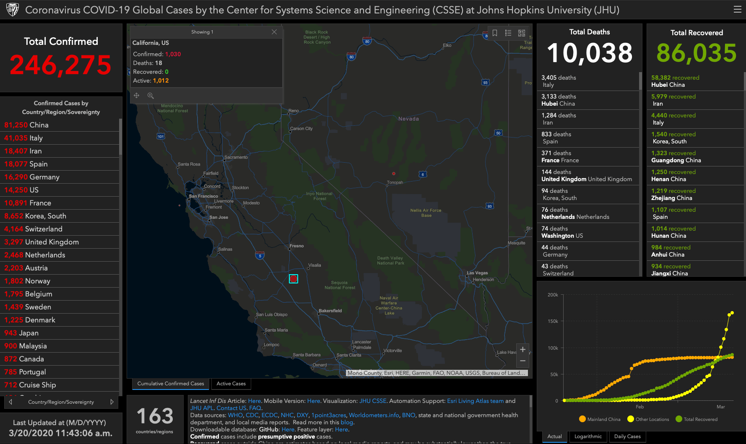The height and width of the screenshot is (444, 746).
Task: Zoom out on the map
Action: click(x=522, y=361)
